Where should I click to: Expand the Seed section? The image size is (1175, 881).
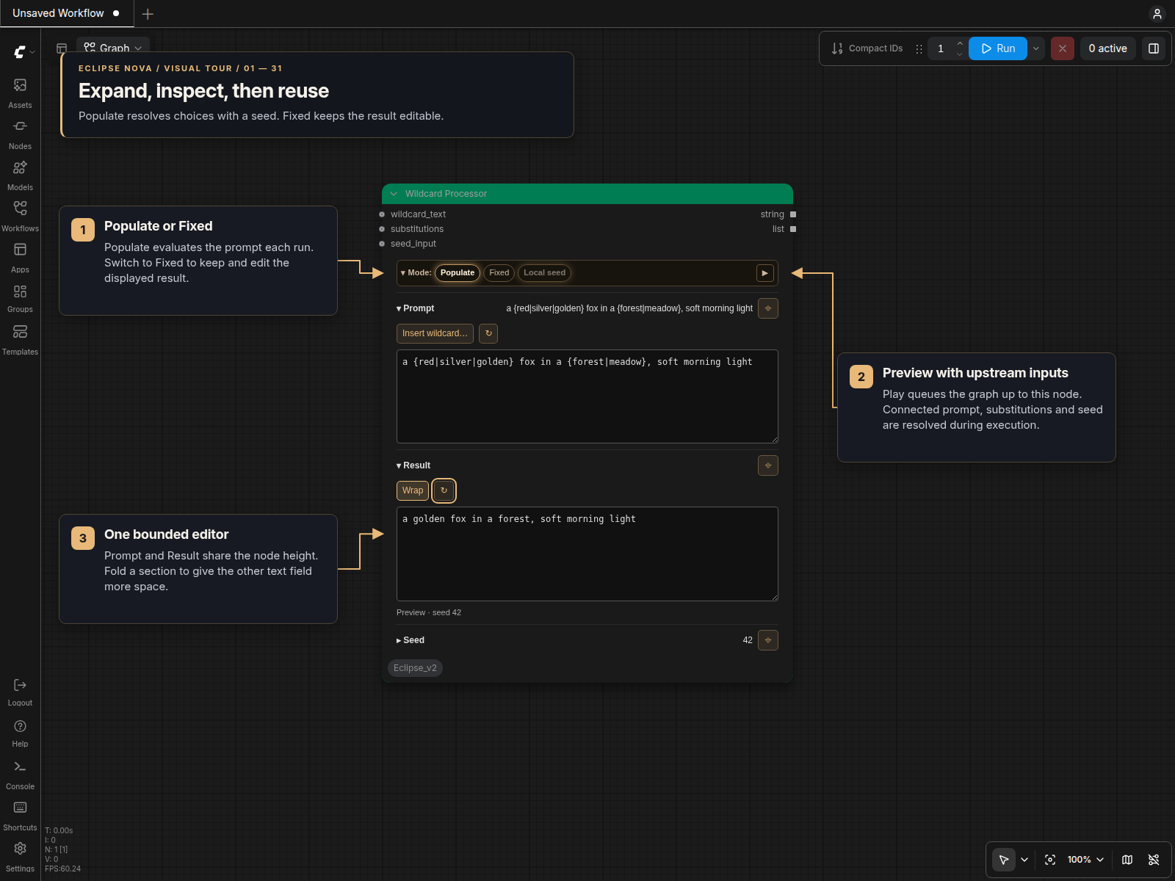[x=411, y=640]
